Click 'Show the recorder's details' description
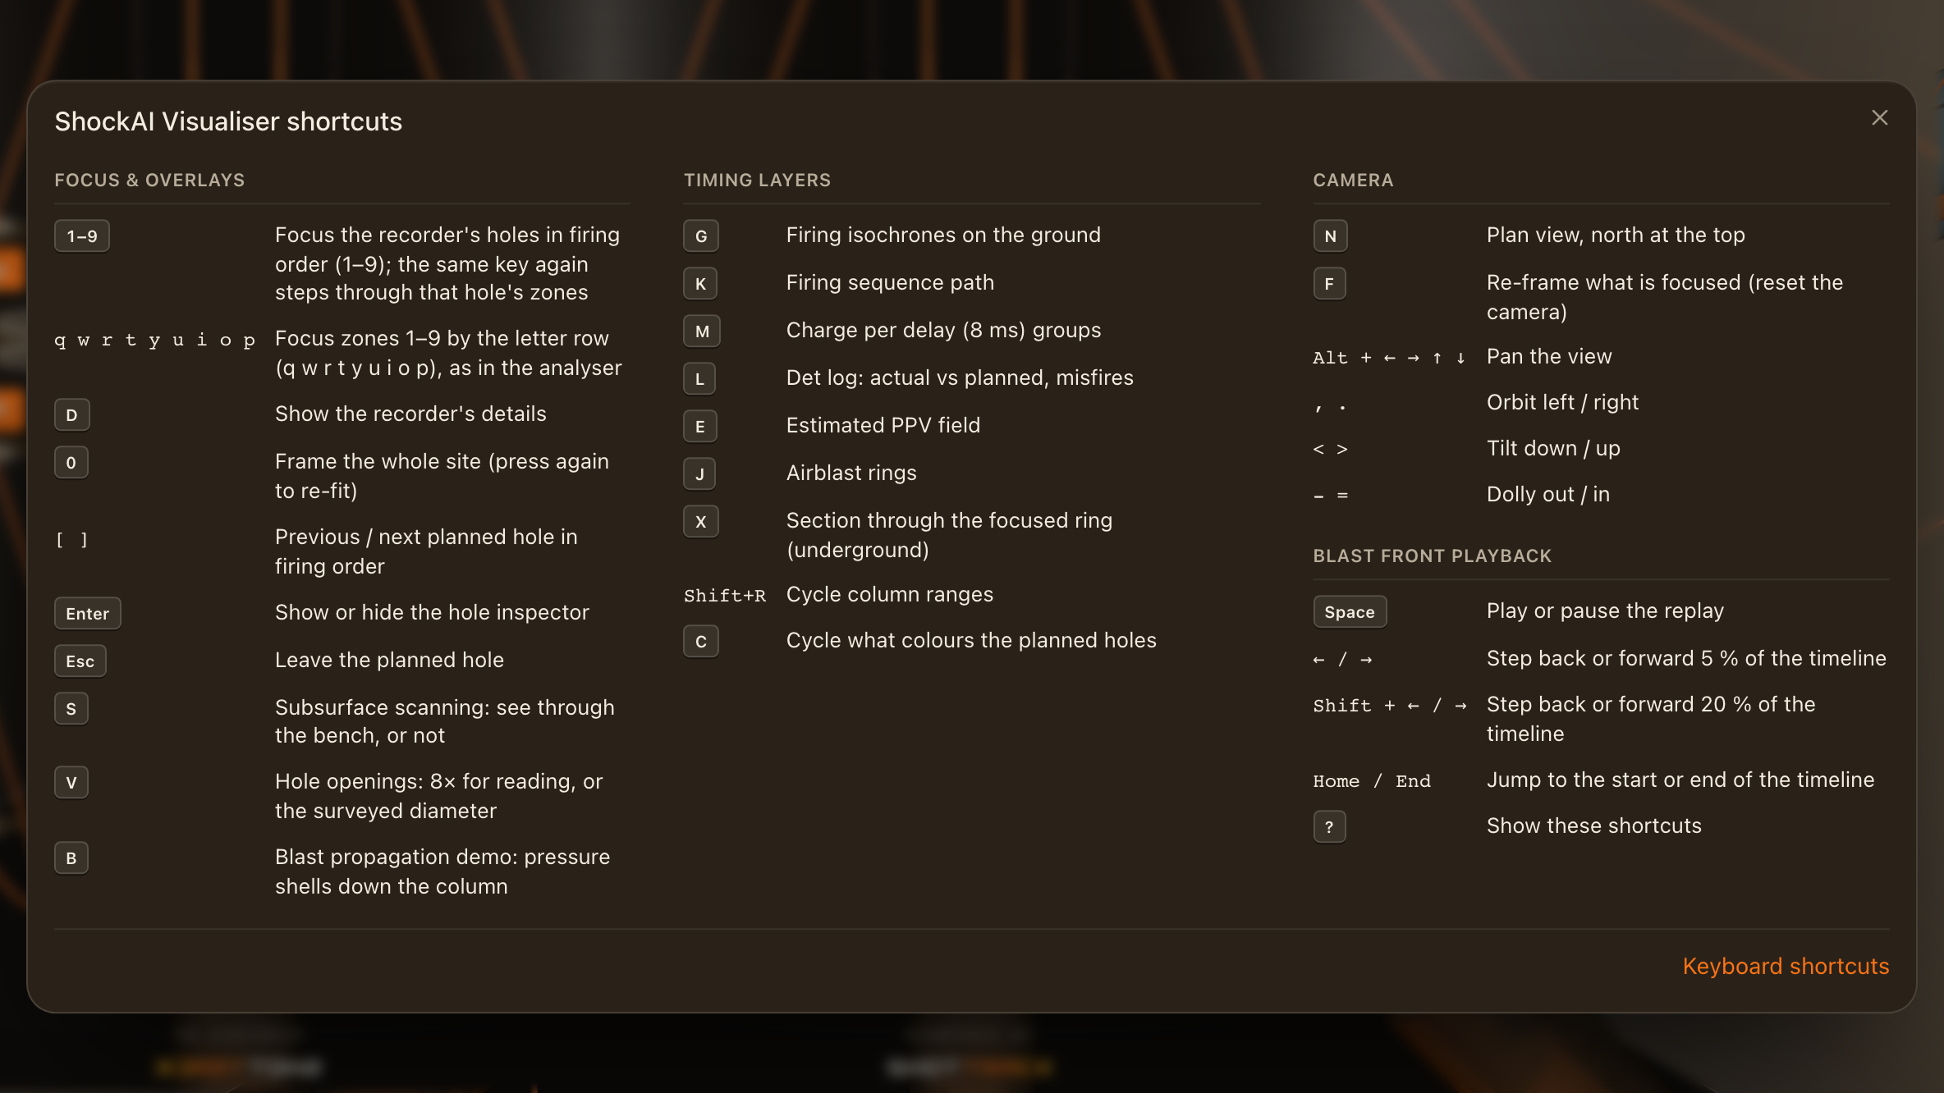The width and height of the screenshot is (1944, 1093). (410, 414)
